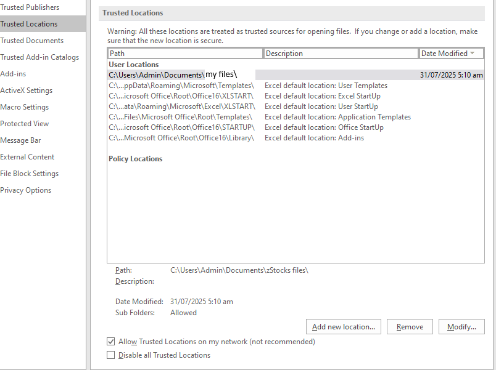
Task: Click Add new location button
Action: [x=344, y=327]
